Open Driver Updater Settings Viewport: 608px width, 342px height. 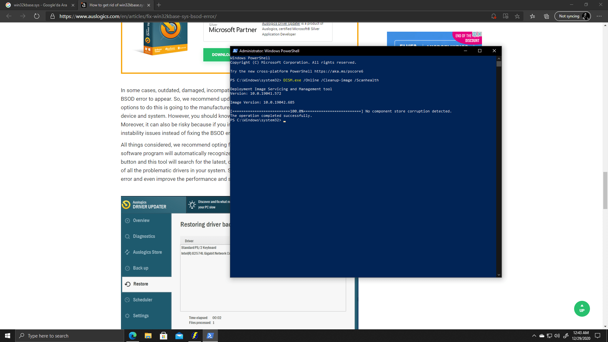(141, 315)
